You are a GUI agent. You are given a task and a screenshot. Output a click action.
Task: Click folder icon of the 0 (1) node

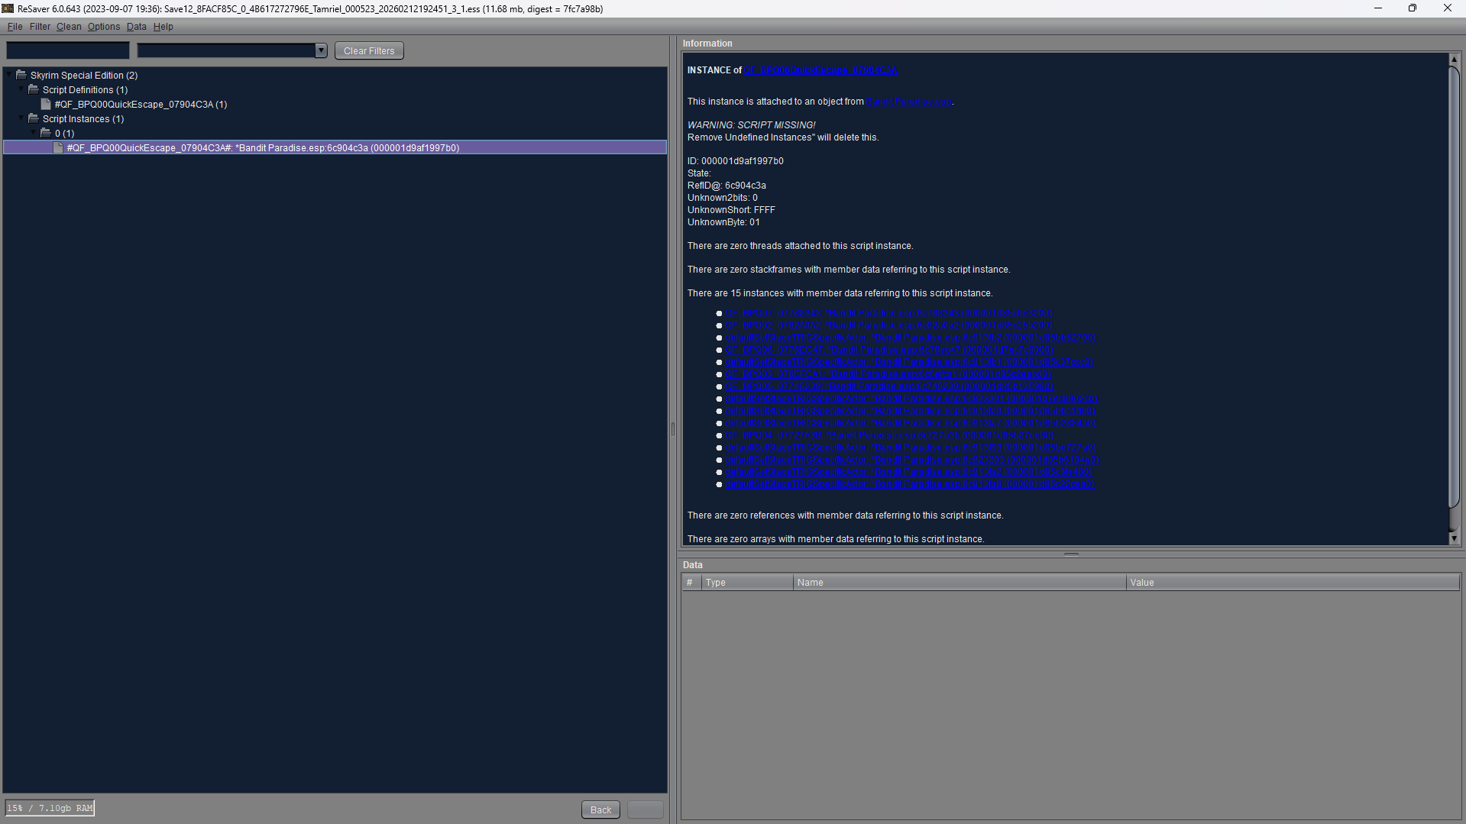46,133
